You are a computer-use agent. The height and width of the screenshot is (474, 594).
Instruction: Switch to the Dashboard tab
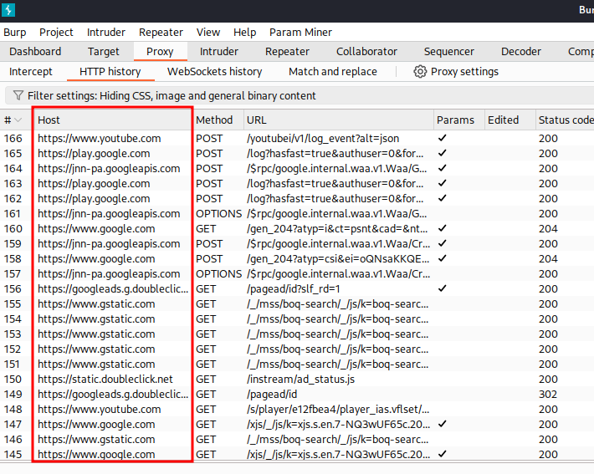(35, 52)
